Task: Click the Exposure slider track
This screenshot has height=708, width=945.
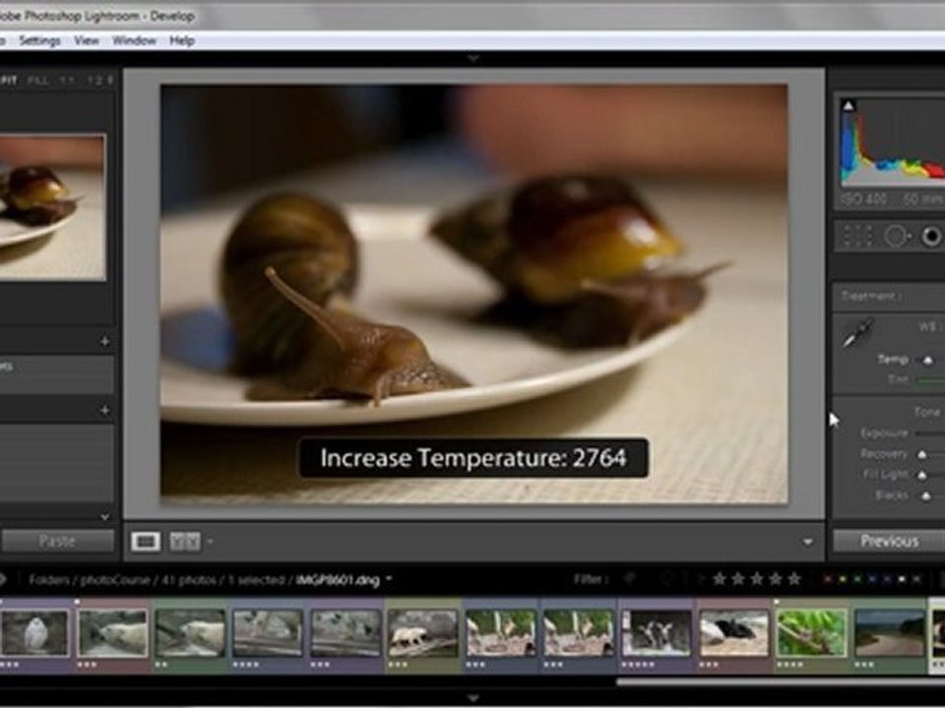Action: [930, 433]
